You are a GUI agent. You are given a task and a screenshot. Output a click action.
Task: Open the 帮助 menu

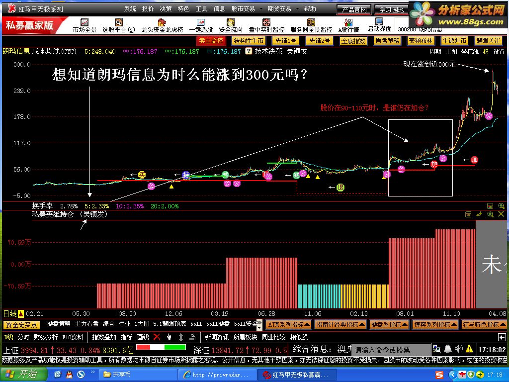click(x=310, y=9)
